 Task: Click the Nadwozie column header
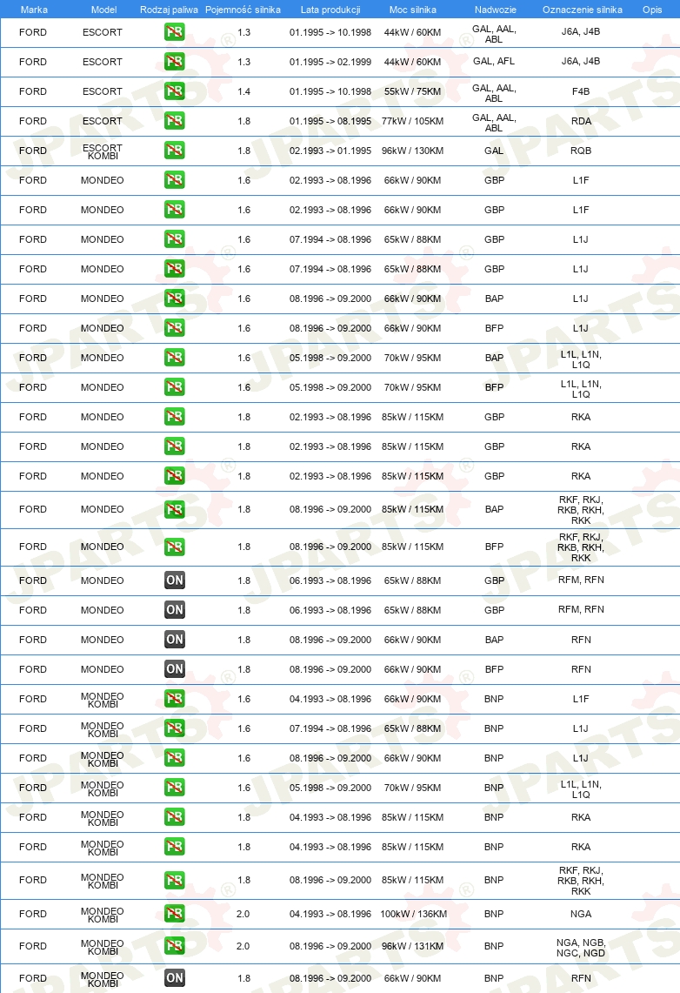pyautogui.click(x=496, y=10)
